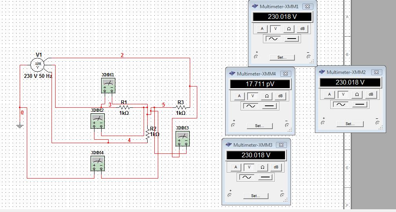This screenshot has width=396, height=212.
Task: Click the V1 three-phase source symbol
Action: pos(38,63)
